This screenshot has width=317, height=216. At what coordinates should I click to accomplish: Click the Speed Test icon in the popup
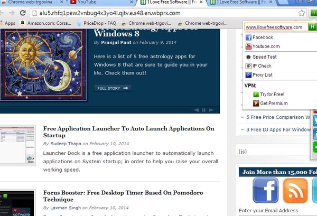click(x=248, y=57)
